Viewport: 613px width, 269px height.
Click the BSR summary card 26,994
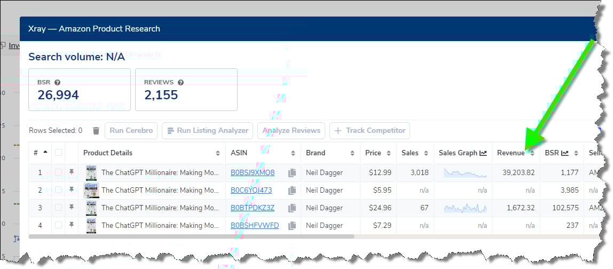click(x=80, y=90)
